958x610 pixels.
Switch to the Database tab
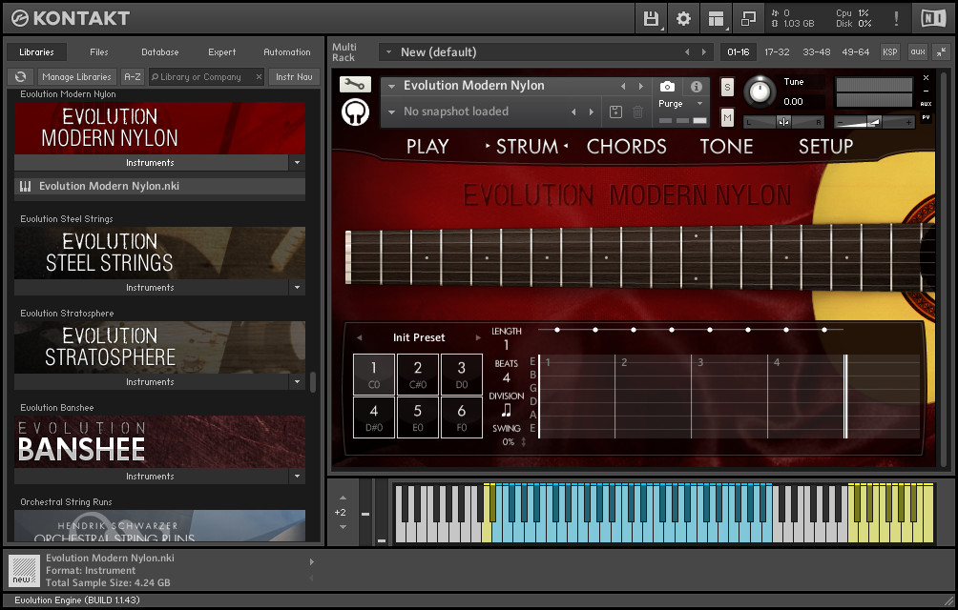(x=160, y=52)
